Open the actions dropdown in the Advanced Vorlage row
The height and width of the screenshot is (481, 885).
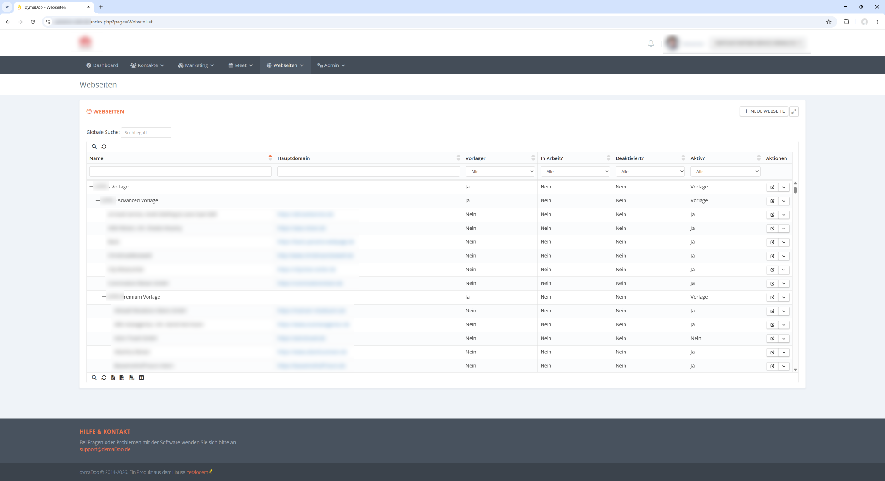coord(784,201)
